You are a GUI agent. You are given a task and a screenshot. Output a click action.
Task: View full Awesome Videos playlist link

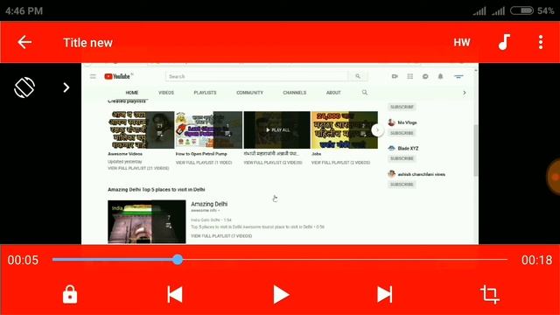click(x=138, y=168)
